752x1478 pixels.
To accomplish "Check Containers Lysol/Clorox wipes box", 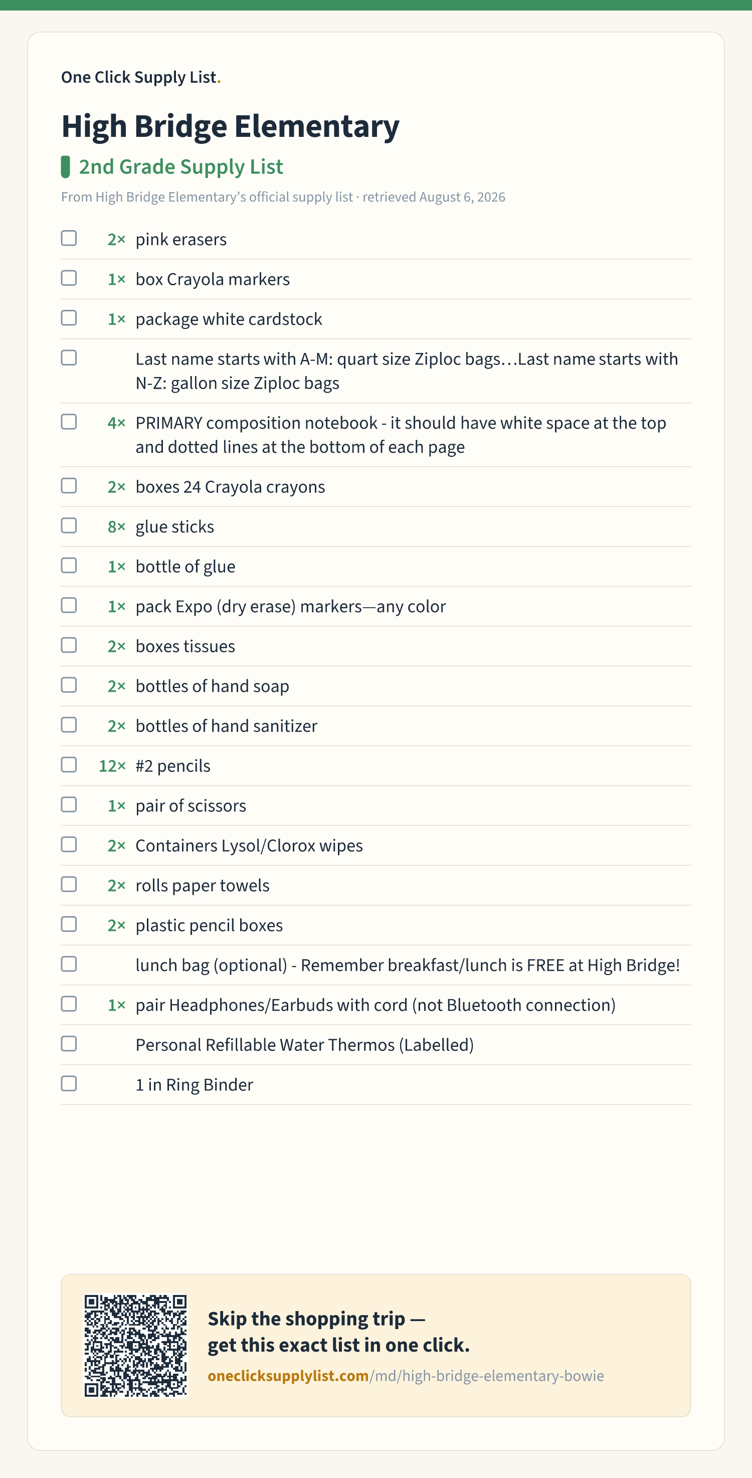I will [69, 845].
